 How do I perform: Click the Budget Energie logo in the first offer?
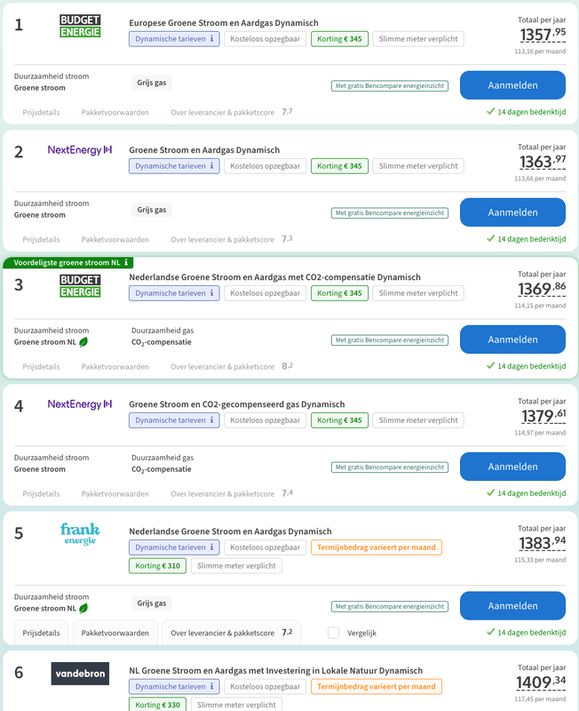[x=80, y=23]
